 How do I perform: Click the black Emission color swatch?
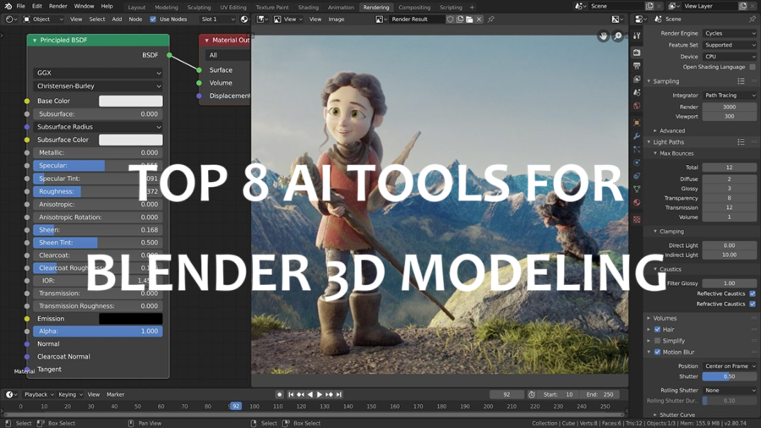point(130,319)
